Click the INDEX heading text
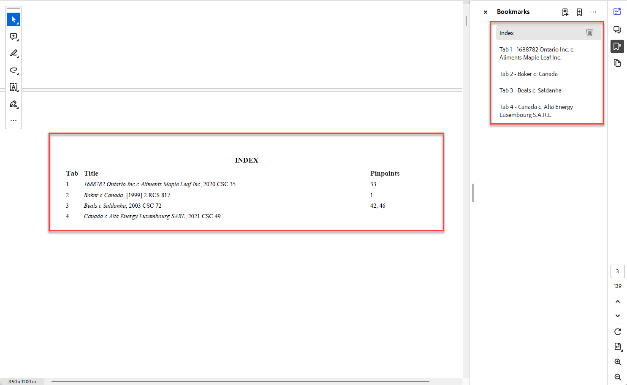 [x=247, y=160]
